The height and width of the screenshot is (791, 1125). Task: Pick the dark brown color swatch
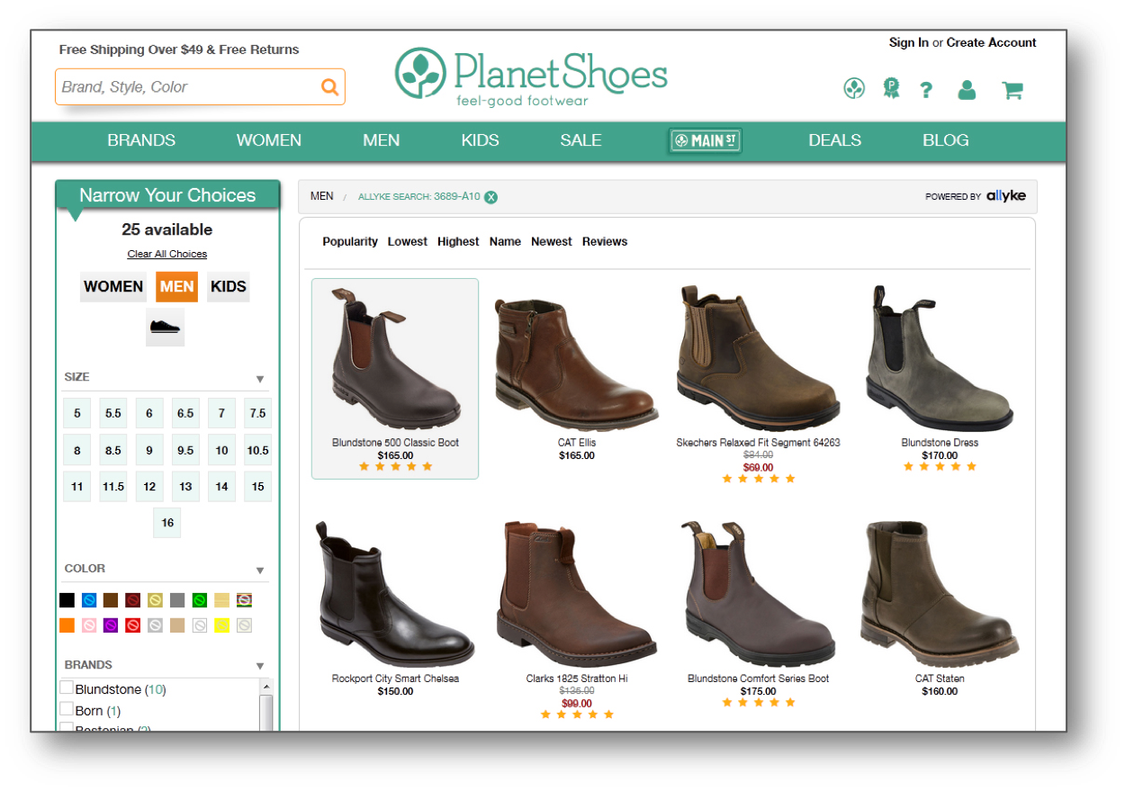[112, 600]
